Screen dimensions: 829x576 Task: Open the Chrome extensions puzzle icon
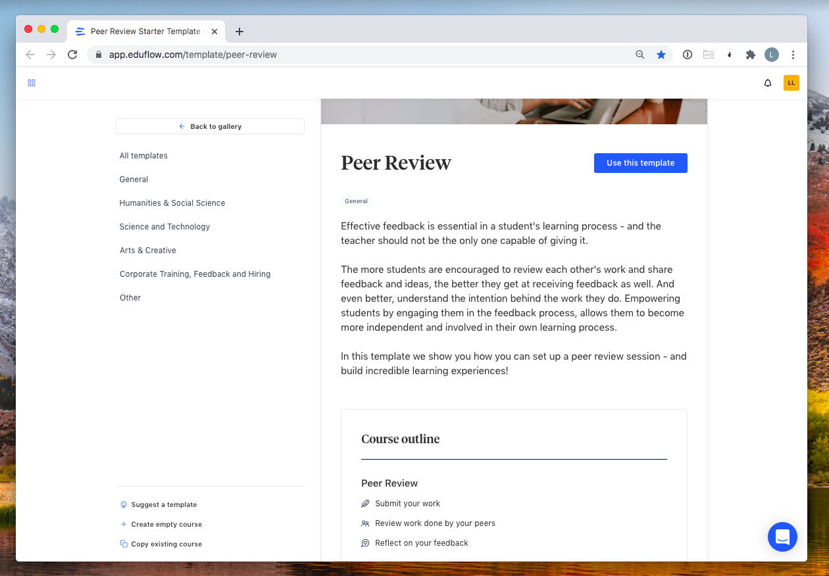(751, 55)
